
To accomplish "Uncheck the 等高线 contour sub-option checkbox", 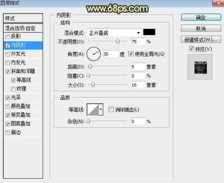I will (x=13, y=81).
